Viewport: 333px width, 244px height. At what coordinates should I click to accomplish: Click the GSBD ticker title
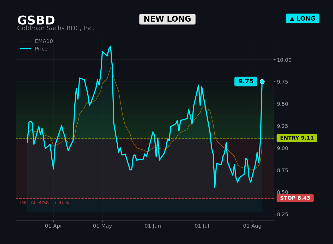(36, 21)
